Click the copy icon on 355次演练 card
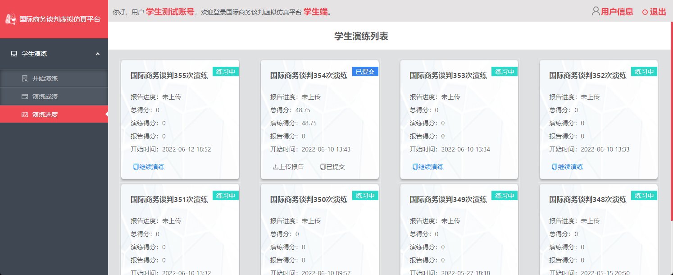 coord(136,167)
